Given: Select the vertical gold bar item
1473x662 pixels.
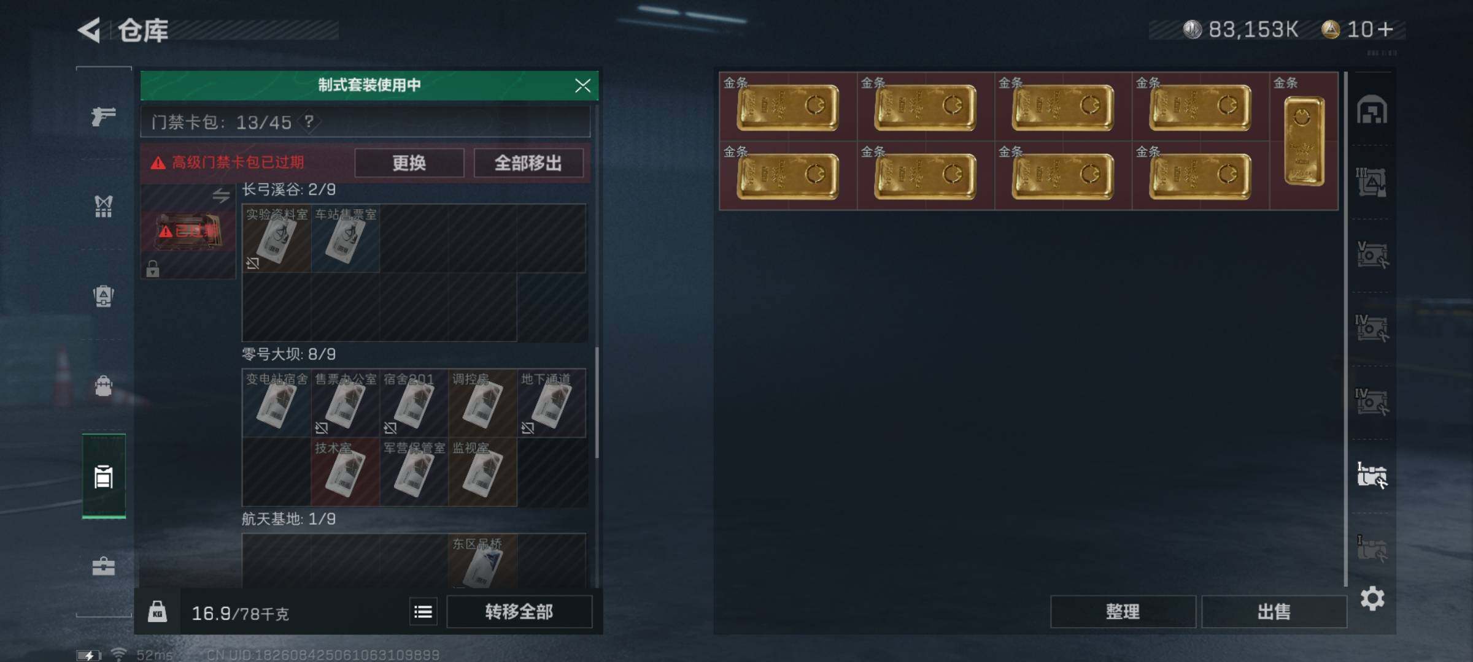Looking at the screenshot, I should click(1304, 141).
